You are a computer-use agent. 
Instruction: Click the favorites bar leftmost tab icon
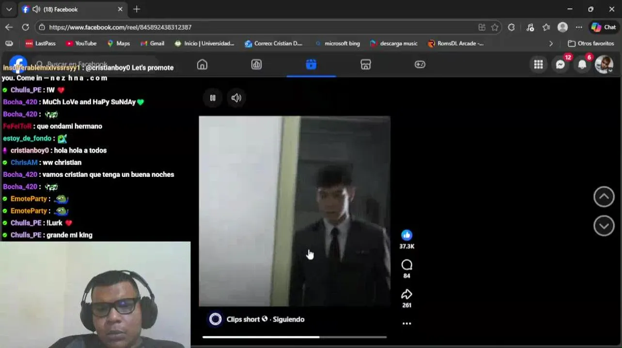(9, 43)
